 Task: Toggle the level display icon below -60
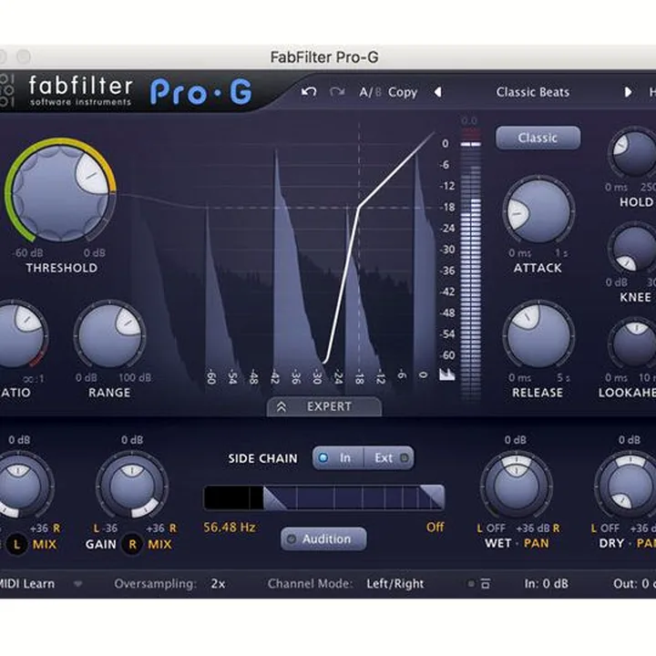pos(446,374)
